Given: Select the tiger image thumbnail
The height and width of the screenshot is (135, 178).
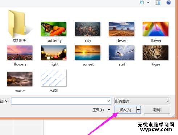Looking at the screenshot, I should pyautogui.click(x=156, y=53).
